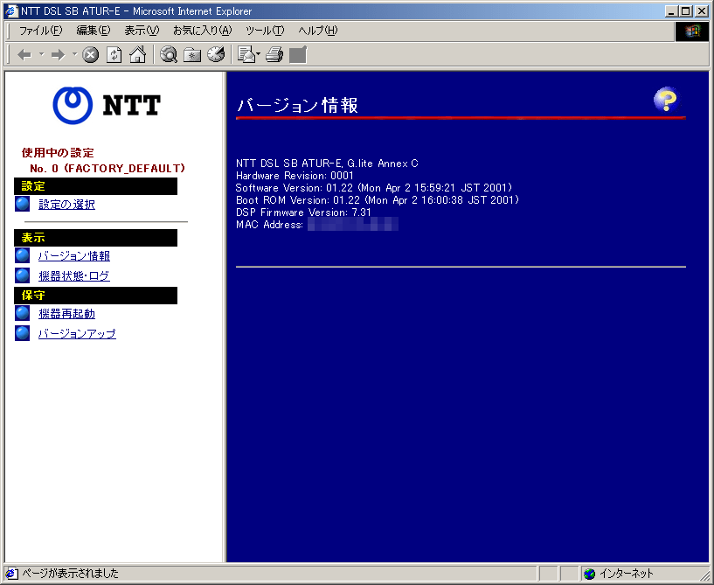
Task: Open the 機器状態・ログ link
Action: 74,276
